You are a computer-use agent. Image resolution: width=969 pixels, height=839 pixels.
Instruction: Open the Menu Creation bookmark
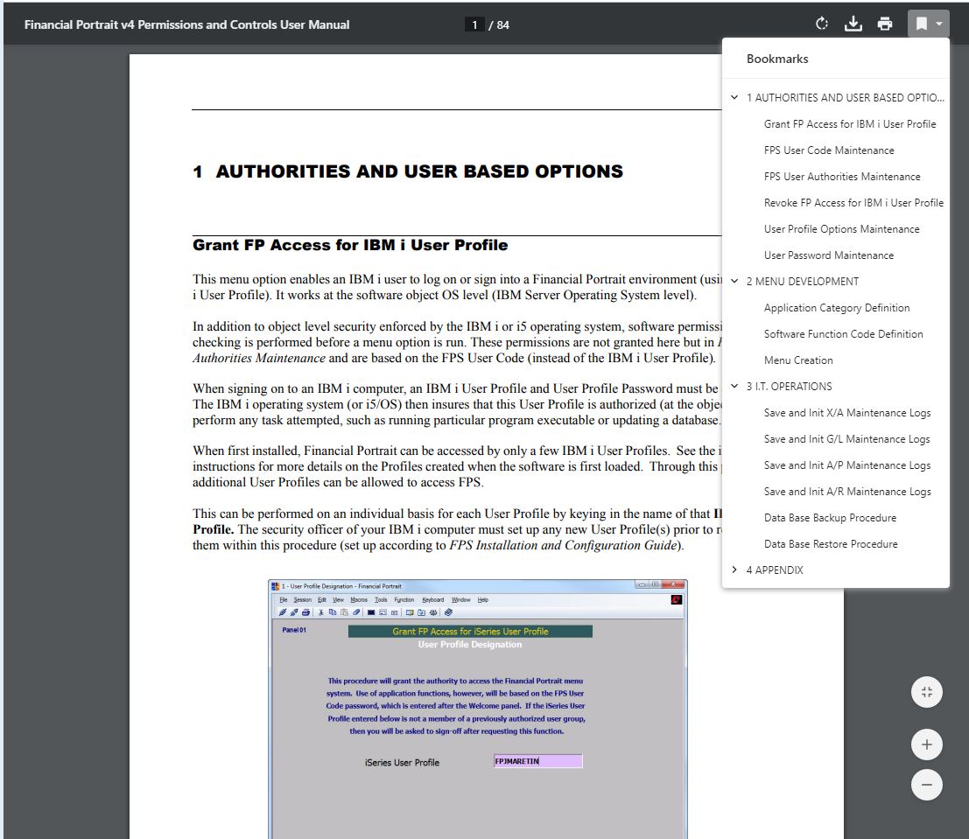click(798, 360)
